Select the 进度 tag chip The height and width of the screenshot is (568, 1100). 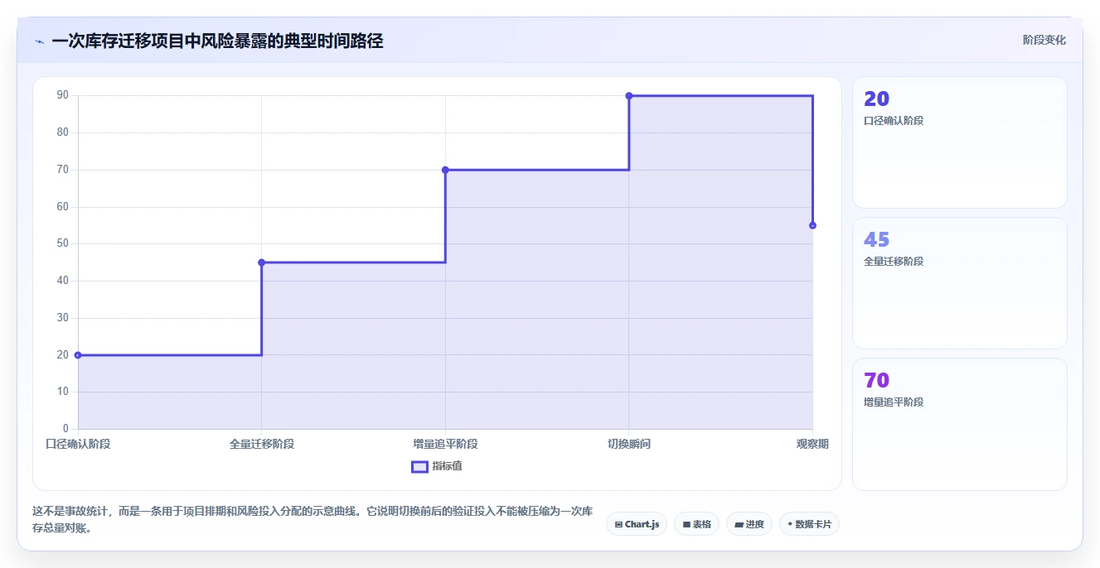pyautogui.click(x=749, y=524)
